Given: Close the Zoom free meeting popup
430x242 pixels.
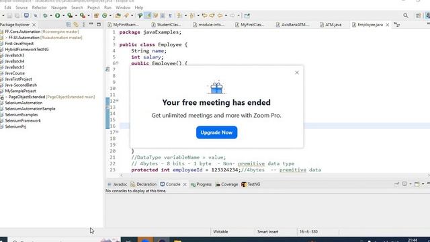Looking at the screenshot, I should [x=297, y=73].
